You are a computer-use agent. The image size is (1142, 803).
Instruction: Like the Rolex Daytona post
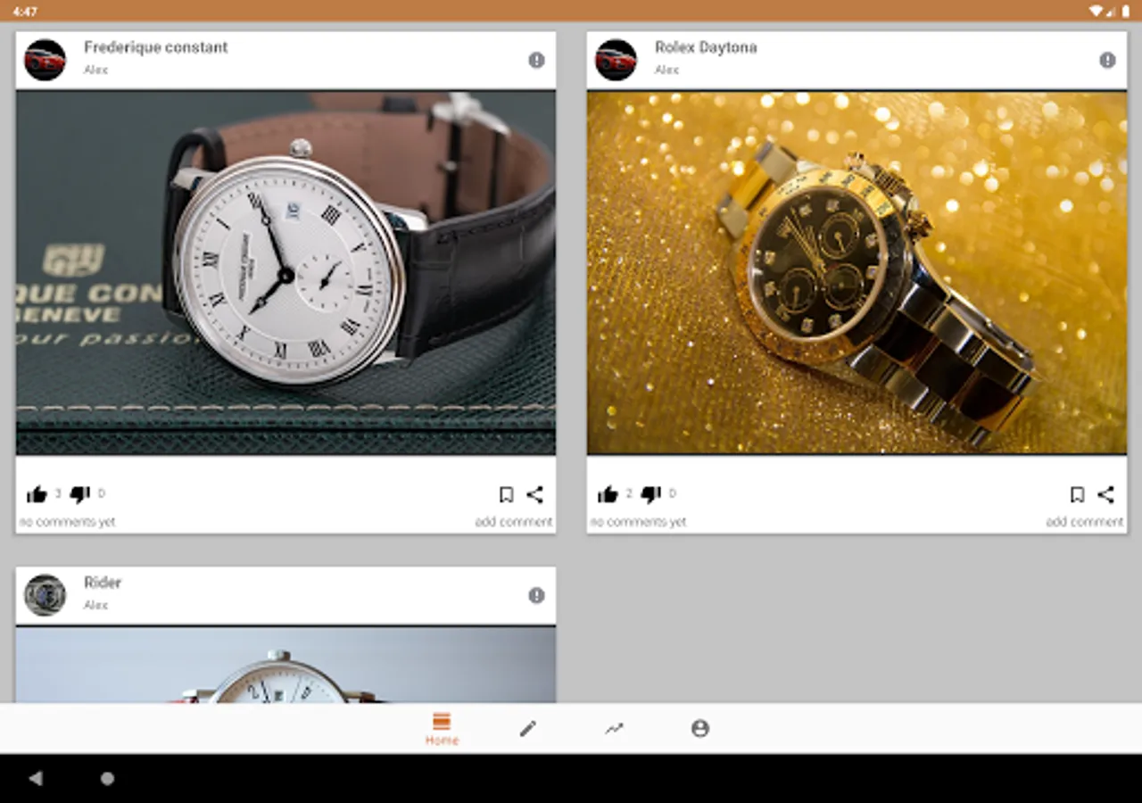pyautogui.click(x=608, y=494)
